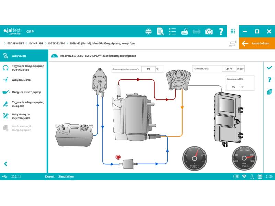Open the list view icon in the toolbar
The width and height of the screenshot is (275, 206).
point(173,32)
